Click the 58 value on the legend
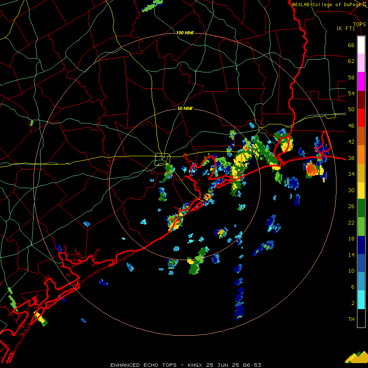The height and width of the screenshot is (368, 368). [351, 77]
